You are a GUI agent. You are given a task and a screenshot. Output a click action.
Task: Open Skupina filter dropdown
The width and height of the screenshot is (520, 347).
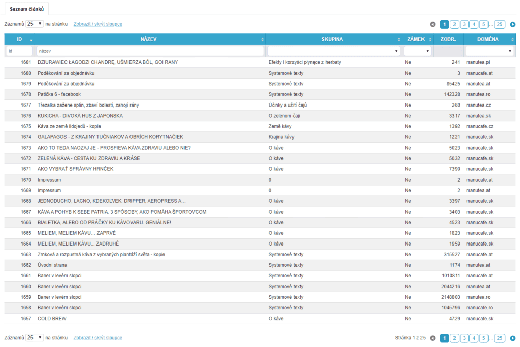333,51
